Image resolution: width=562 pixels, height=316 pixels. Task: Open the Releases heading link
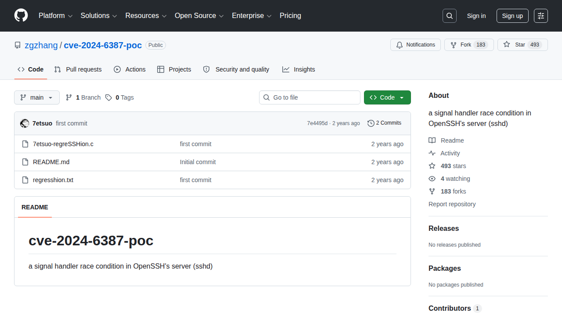tap(443, 229)
